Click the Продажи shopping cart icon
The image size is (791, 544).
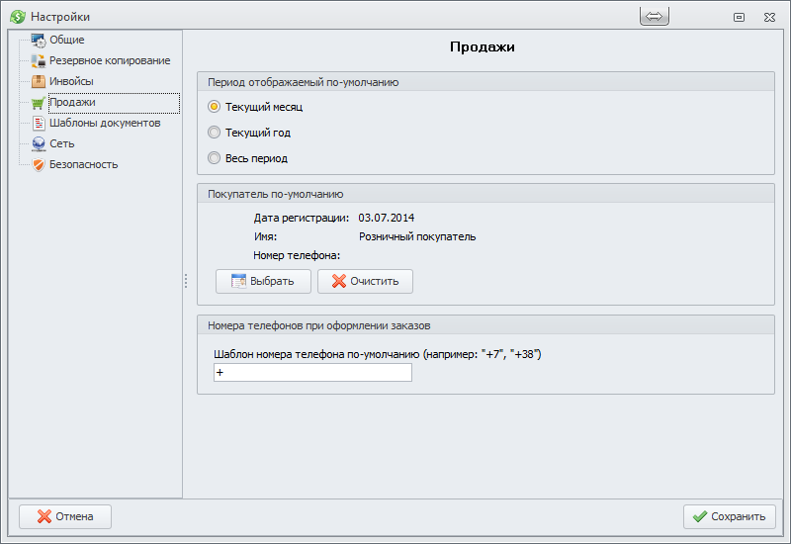click(39, 103)
